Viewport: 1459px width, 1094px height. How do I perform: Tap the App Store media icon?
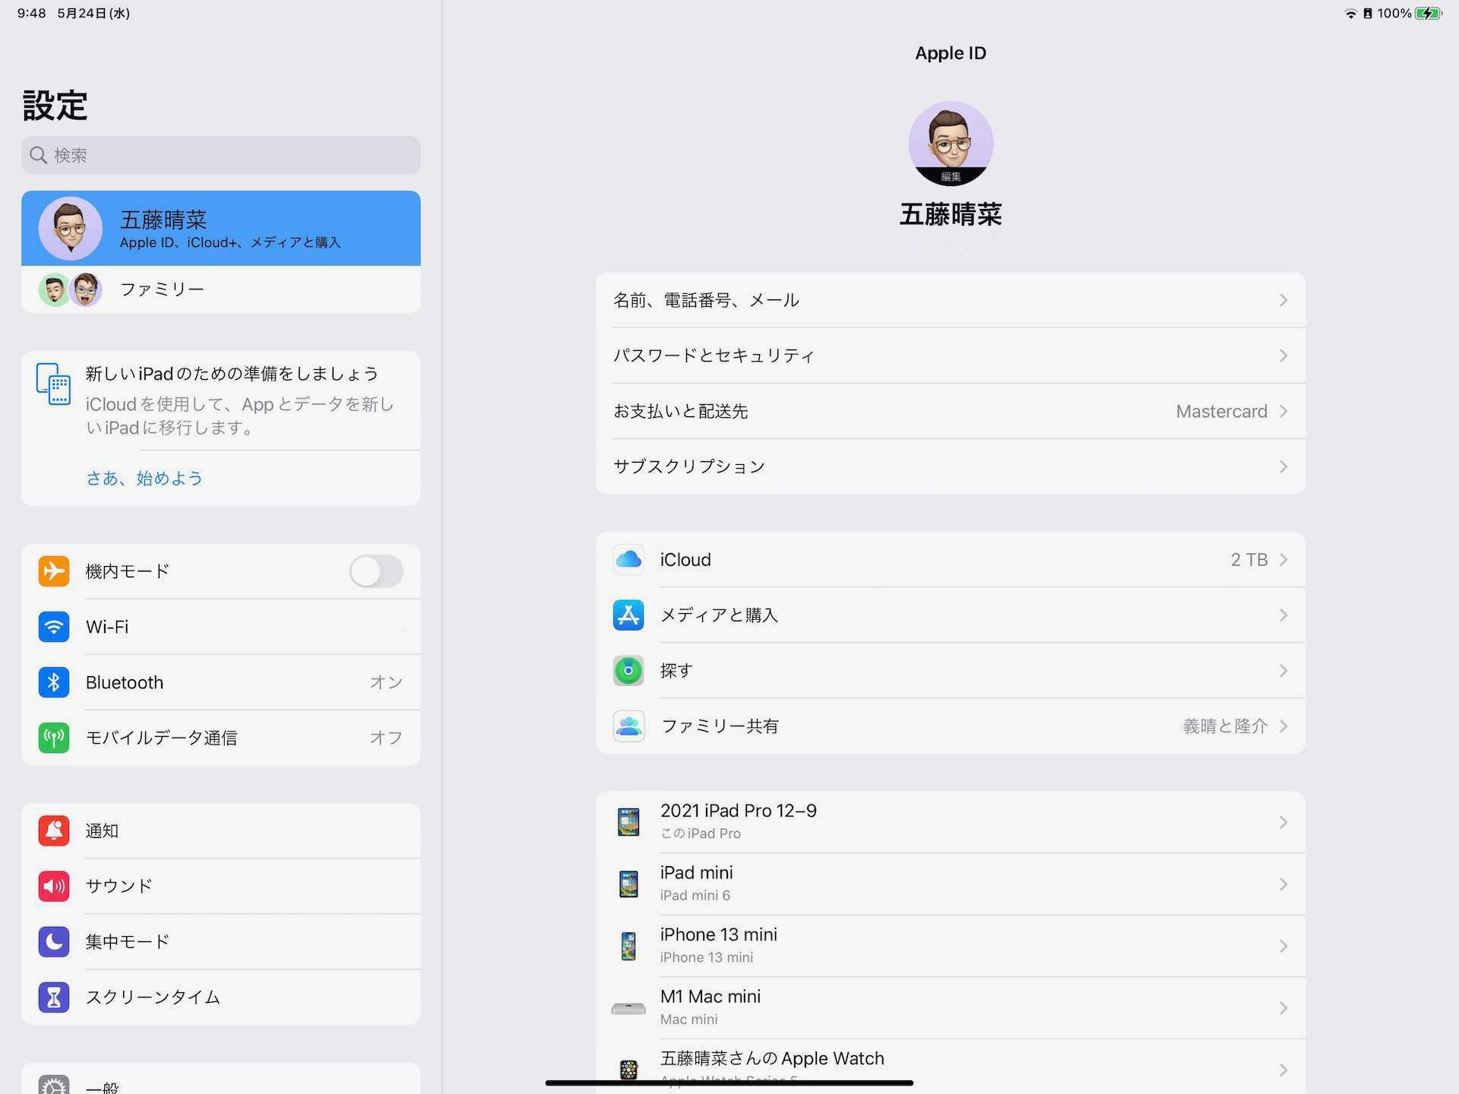coord(628,615)
